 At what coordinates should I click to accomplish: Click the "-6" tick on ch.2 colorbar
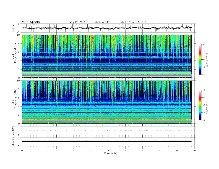click(204, 113)
